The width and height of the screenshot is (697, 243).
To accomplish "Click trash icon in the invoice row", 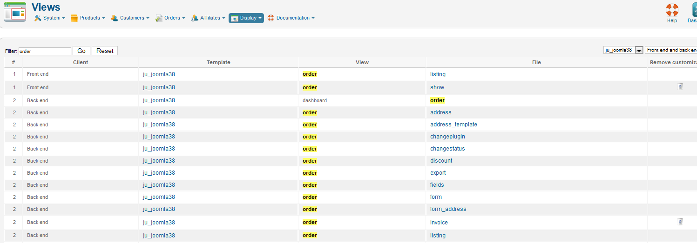I will (680, 222).
